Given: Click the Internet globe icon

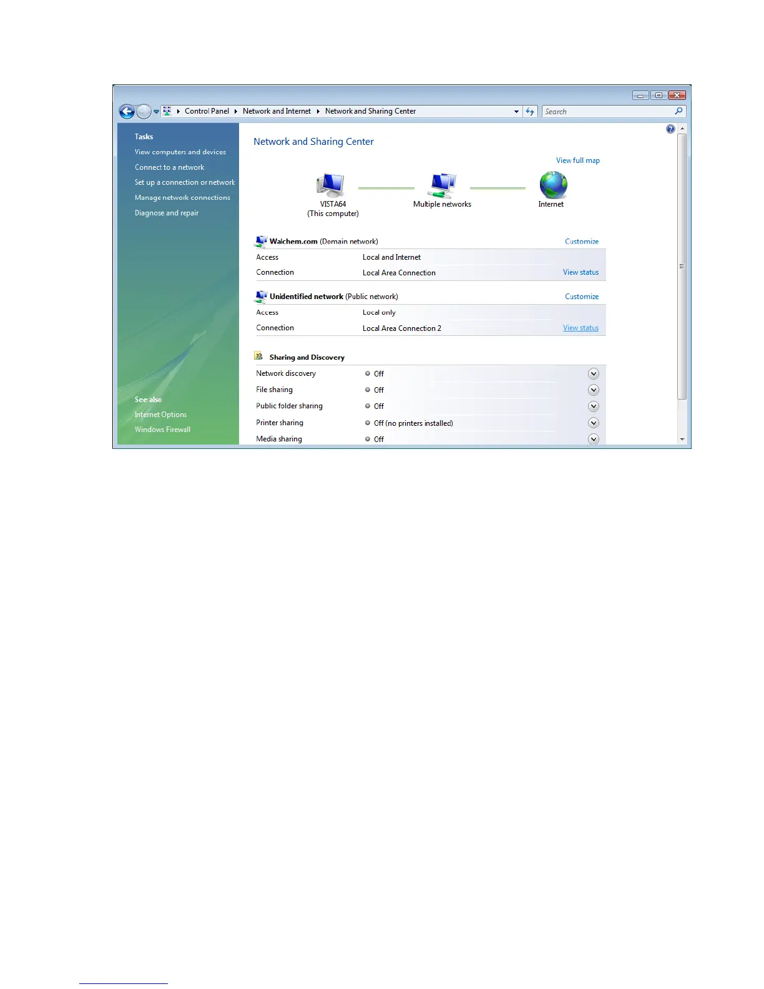Looking at the screenshot, I should 553,185.
